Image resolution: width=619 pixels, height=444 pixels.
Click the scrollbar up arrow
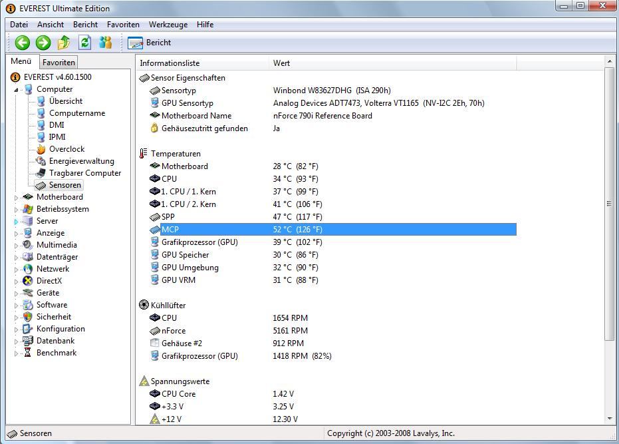point(609,62)
